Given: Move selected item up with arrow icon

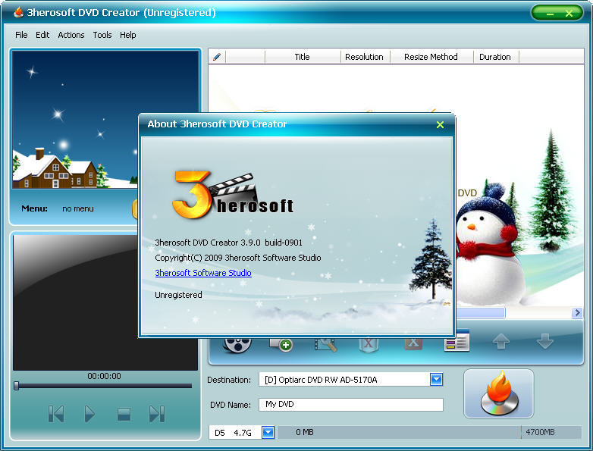Looking at the screenshot, I should coord(501,341).
